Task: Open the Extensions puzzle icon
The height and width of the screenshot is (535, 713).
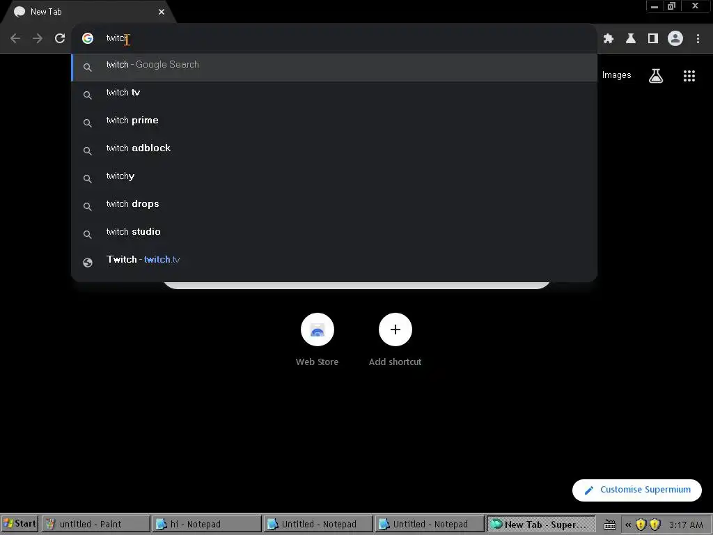Action: (609, 38)
